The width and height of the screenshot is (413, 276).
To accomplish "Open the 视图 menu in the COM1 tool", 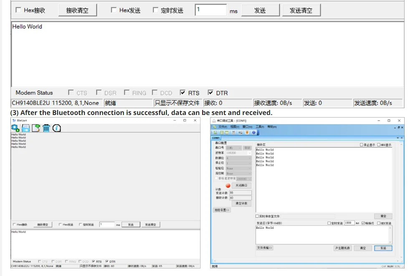I will (x=235, y=127).
